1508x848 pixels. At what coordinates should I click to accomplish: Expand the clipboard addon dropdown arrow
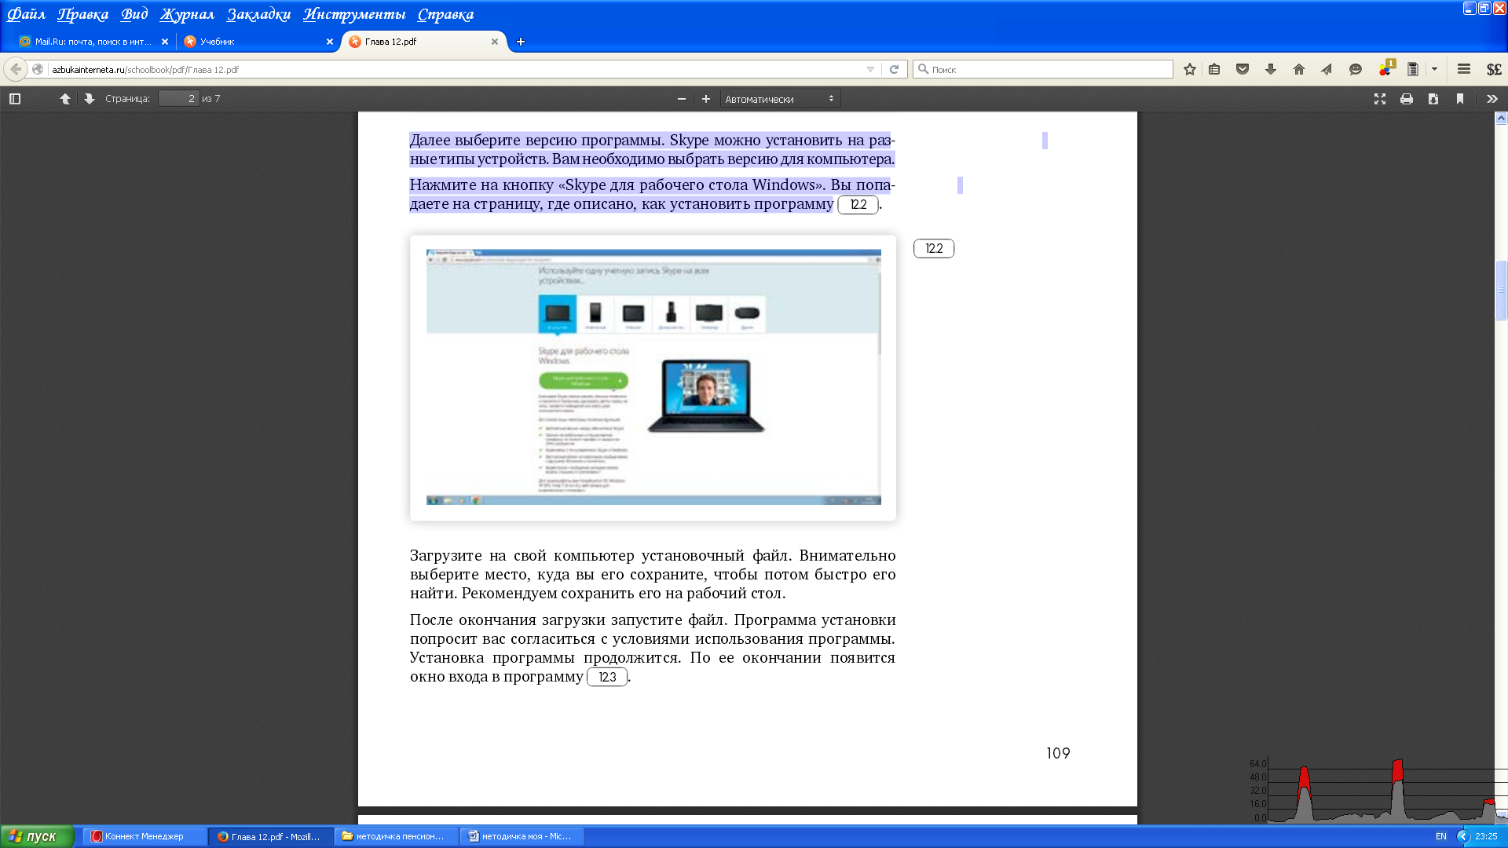click(x=1434, y=69)
